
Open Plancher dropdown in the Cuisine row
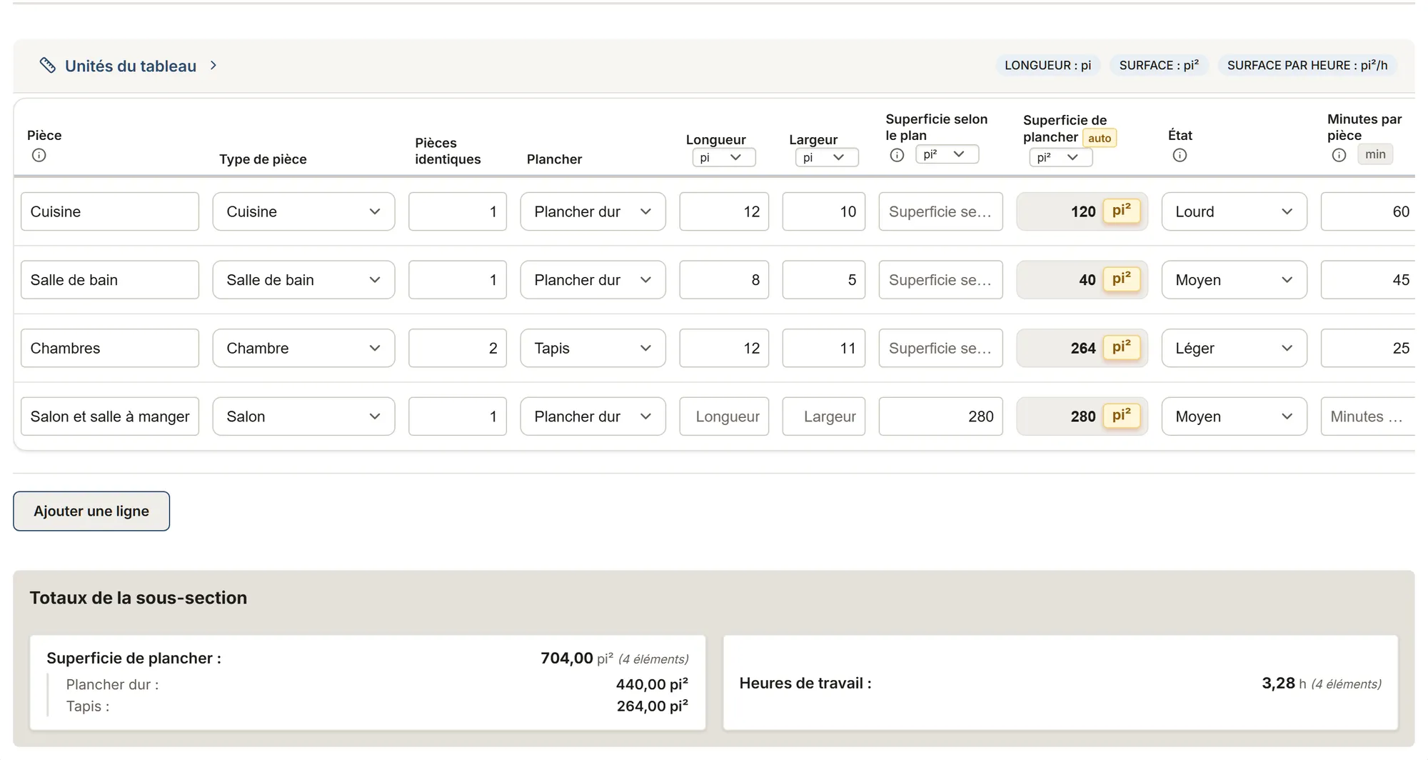593,211
